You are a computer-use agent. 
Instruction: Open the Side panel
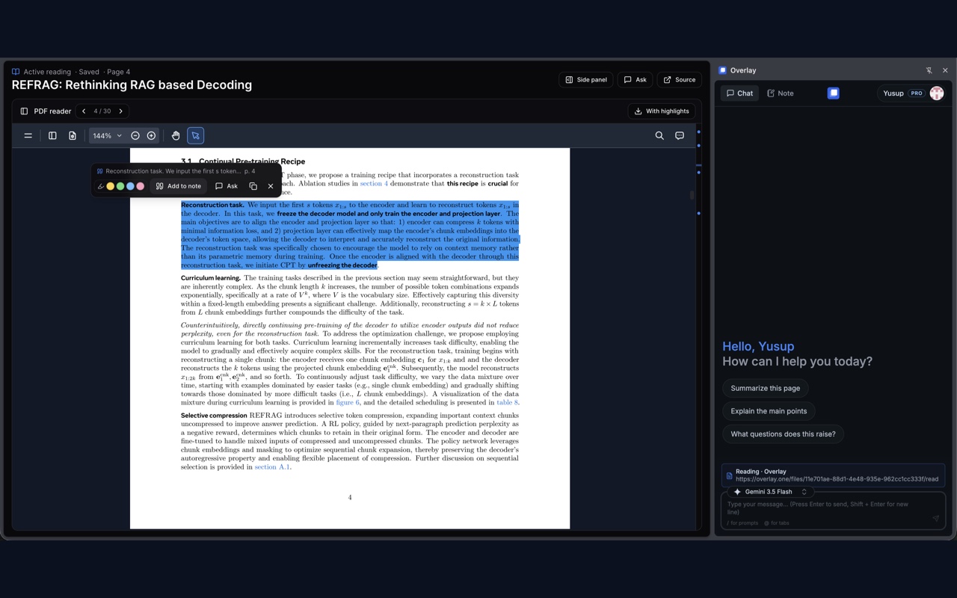point(586,80)
